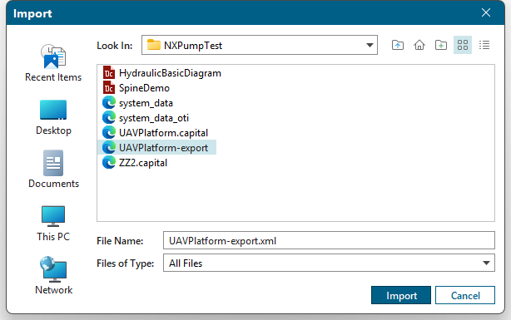Select the UAVPlatform.capital file name
This screenshot has height=320, width=511.
(x=163, y=133)
